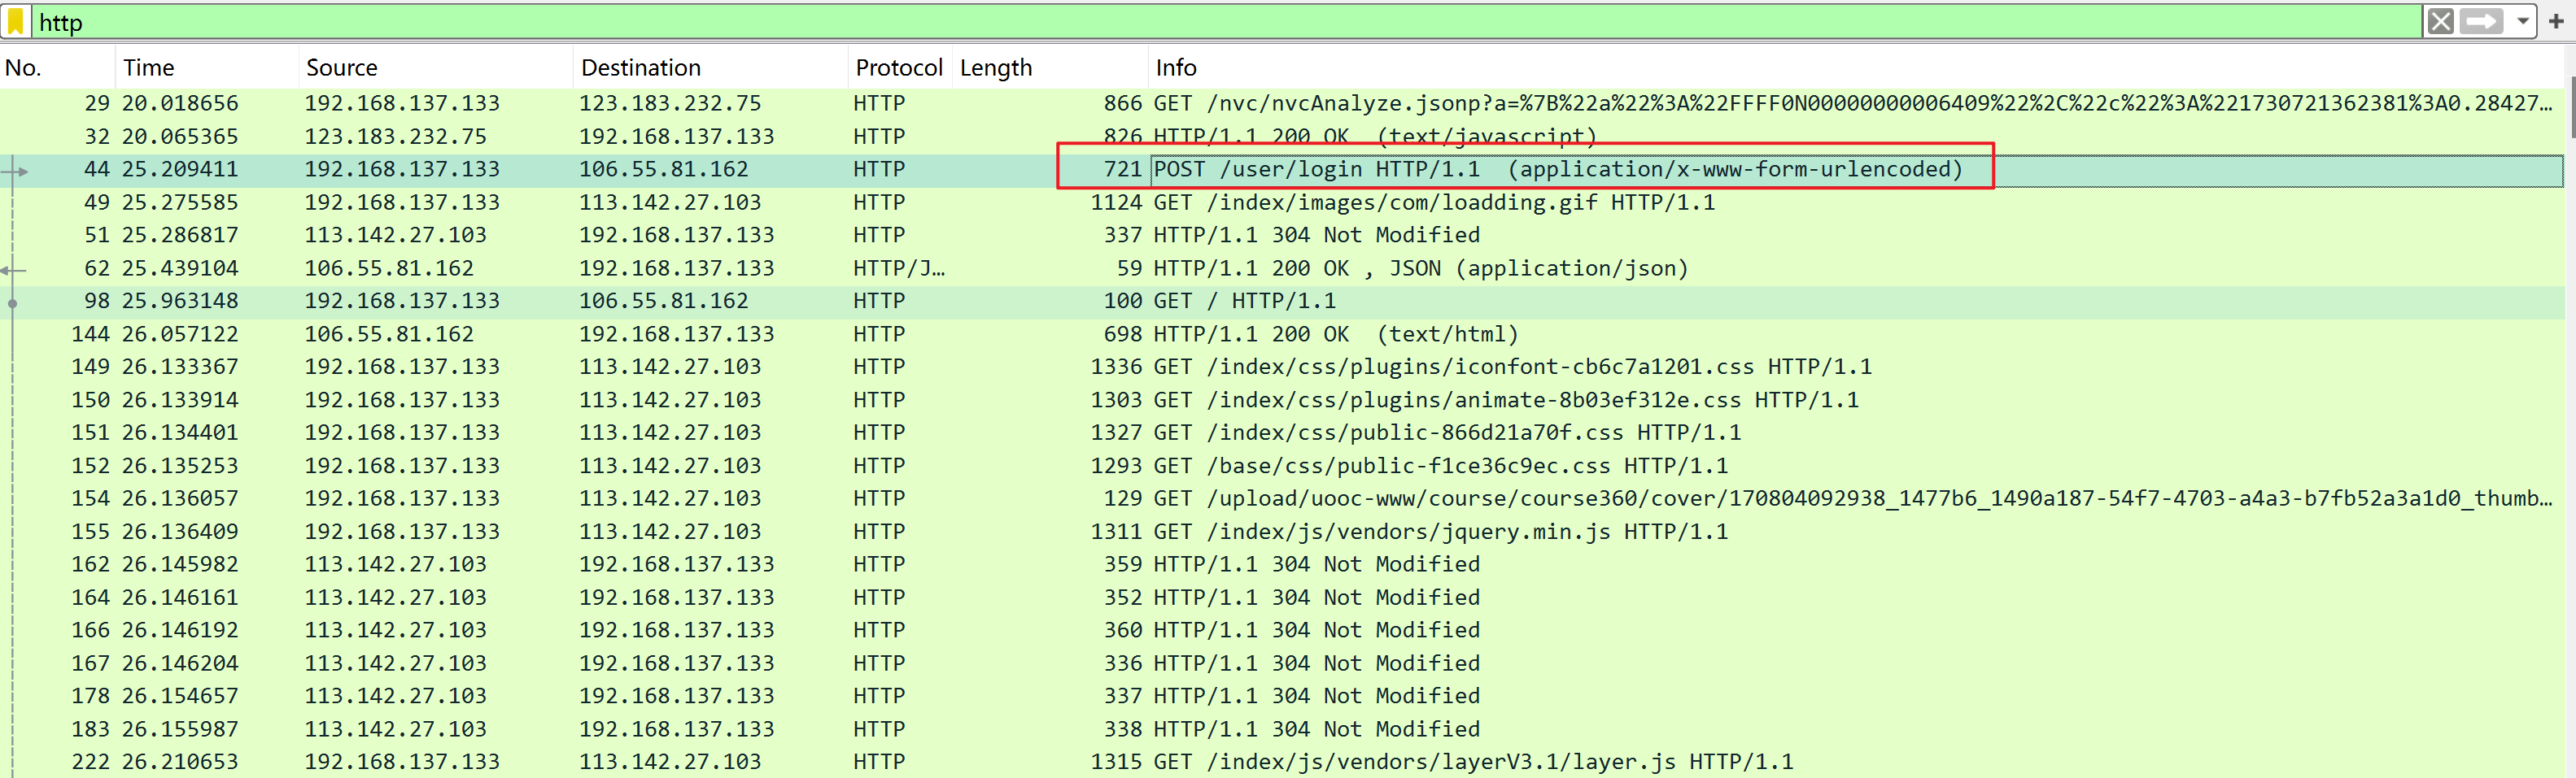Sort packets by Source column header
This screenshot has width=2576, height=778.
coord(436,67)
